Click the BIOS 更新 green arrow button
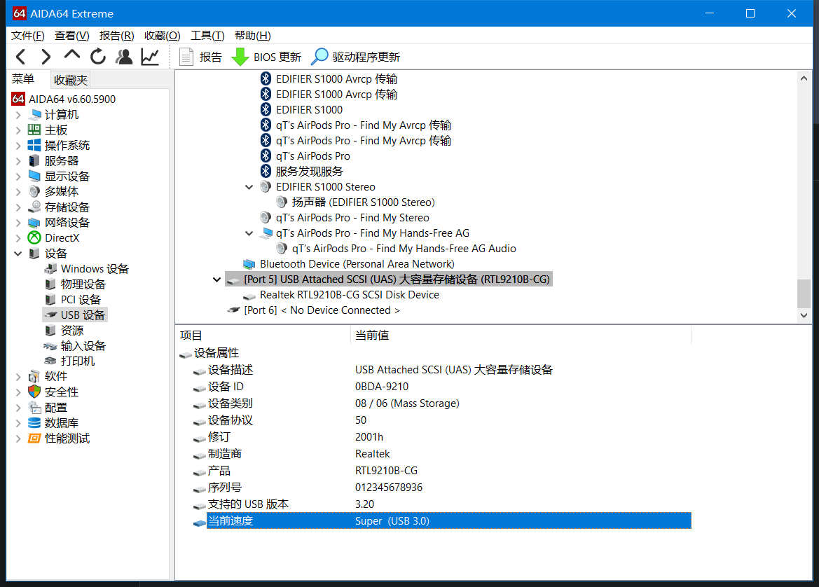Image resolution: width=819 pixels, height=587 pixels. click(266, 57)
